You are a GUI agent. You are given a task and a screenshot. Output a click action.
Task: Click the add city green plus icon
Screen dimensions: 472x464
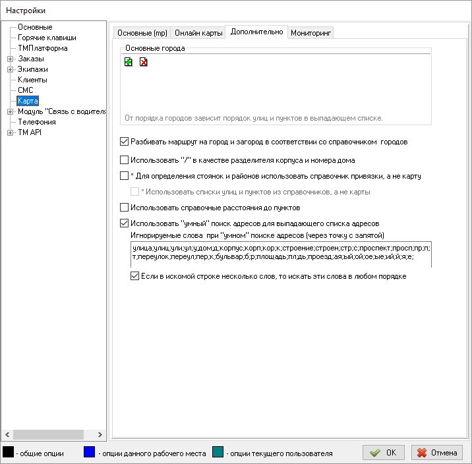pos(129,63)
